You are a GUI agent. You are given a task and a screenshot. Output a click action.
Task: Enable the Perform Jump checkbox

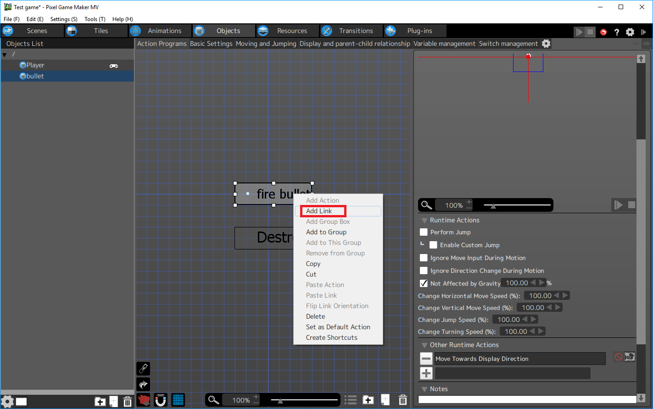[424, 232]
